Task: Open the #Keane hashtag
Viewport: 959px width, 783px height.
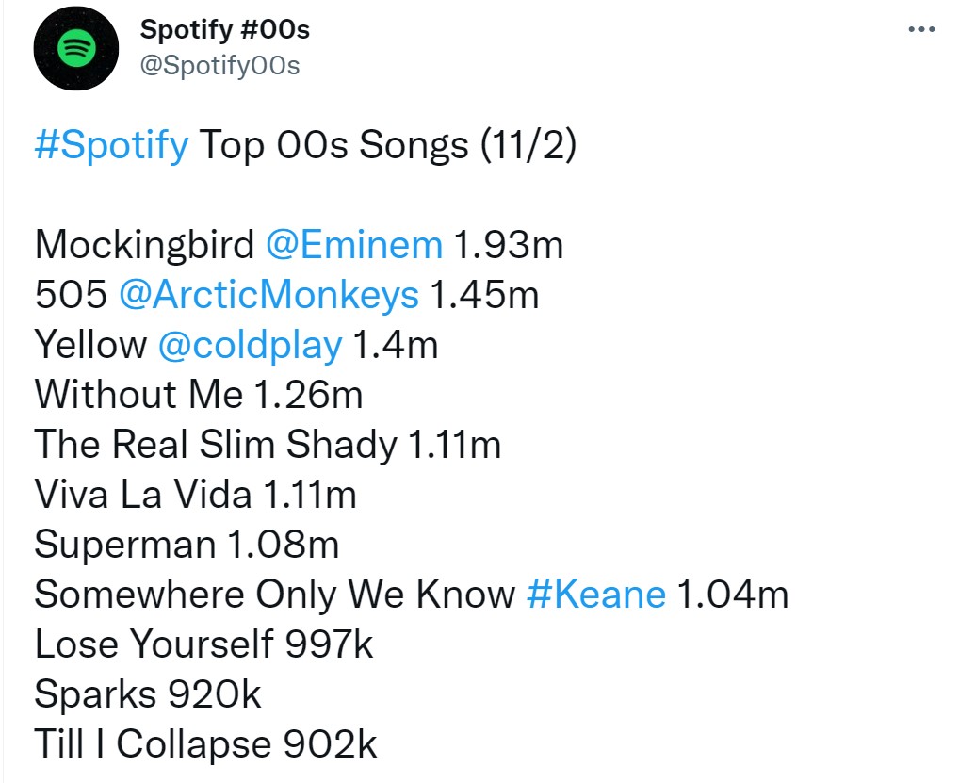Action: point(595,595)
